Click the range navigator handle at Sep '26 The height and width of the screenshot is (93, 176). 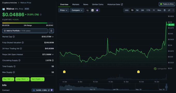coord(166,87)
